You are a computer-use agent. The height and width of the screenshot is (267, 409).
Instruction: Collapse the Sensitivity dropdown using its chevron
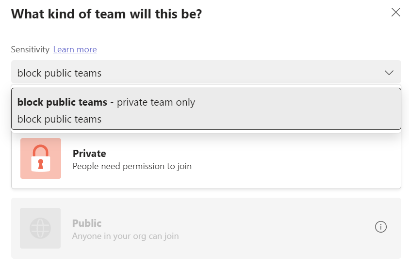(389, 73)
